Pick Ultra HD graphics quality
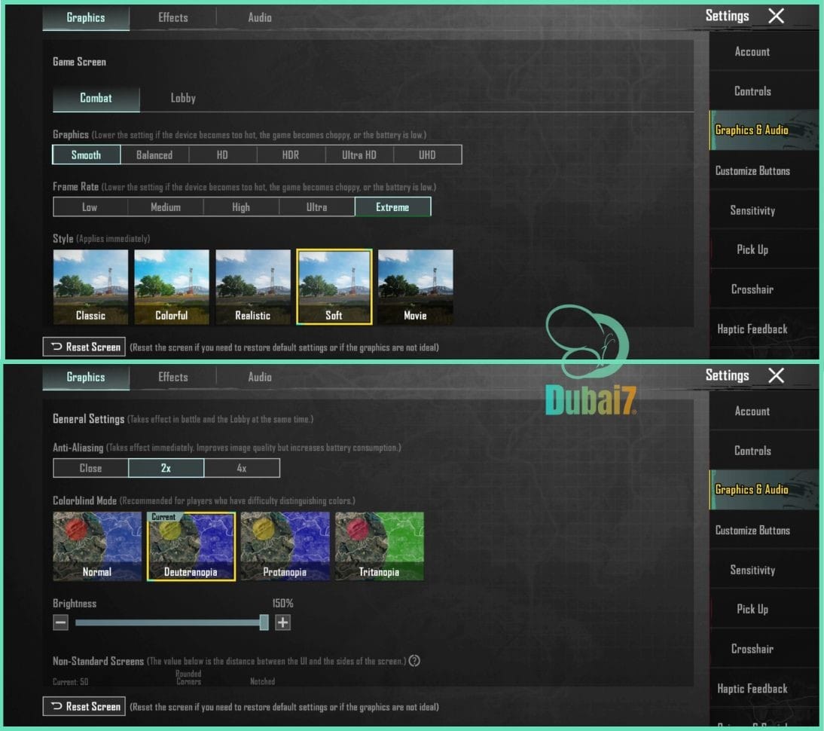Screen dimensions: 824x731 point(359,154)
